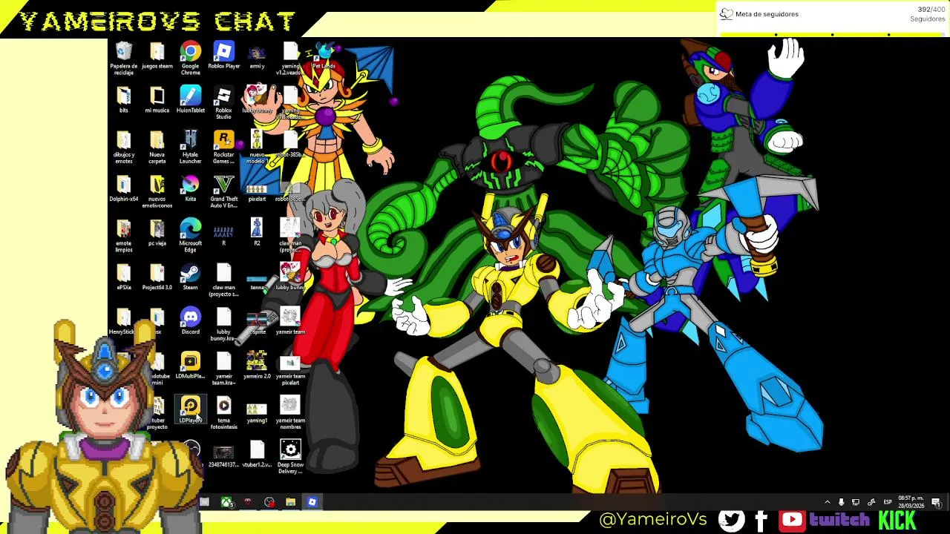Open the tema fotosintesis media file

click(223, 413)
